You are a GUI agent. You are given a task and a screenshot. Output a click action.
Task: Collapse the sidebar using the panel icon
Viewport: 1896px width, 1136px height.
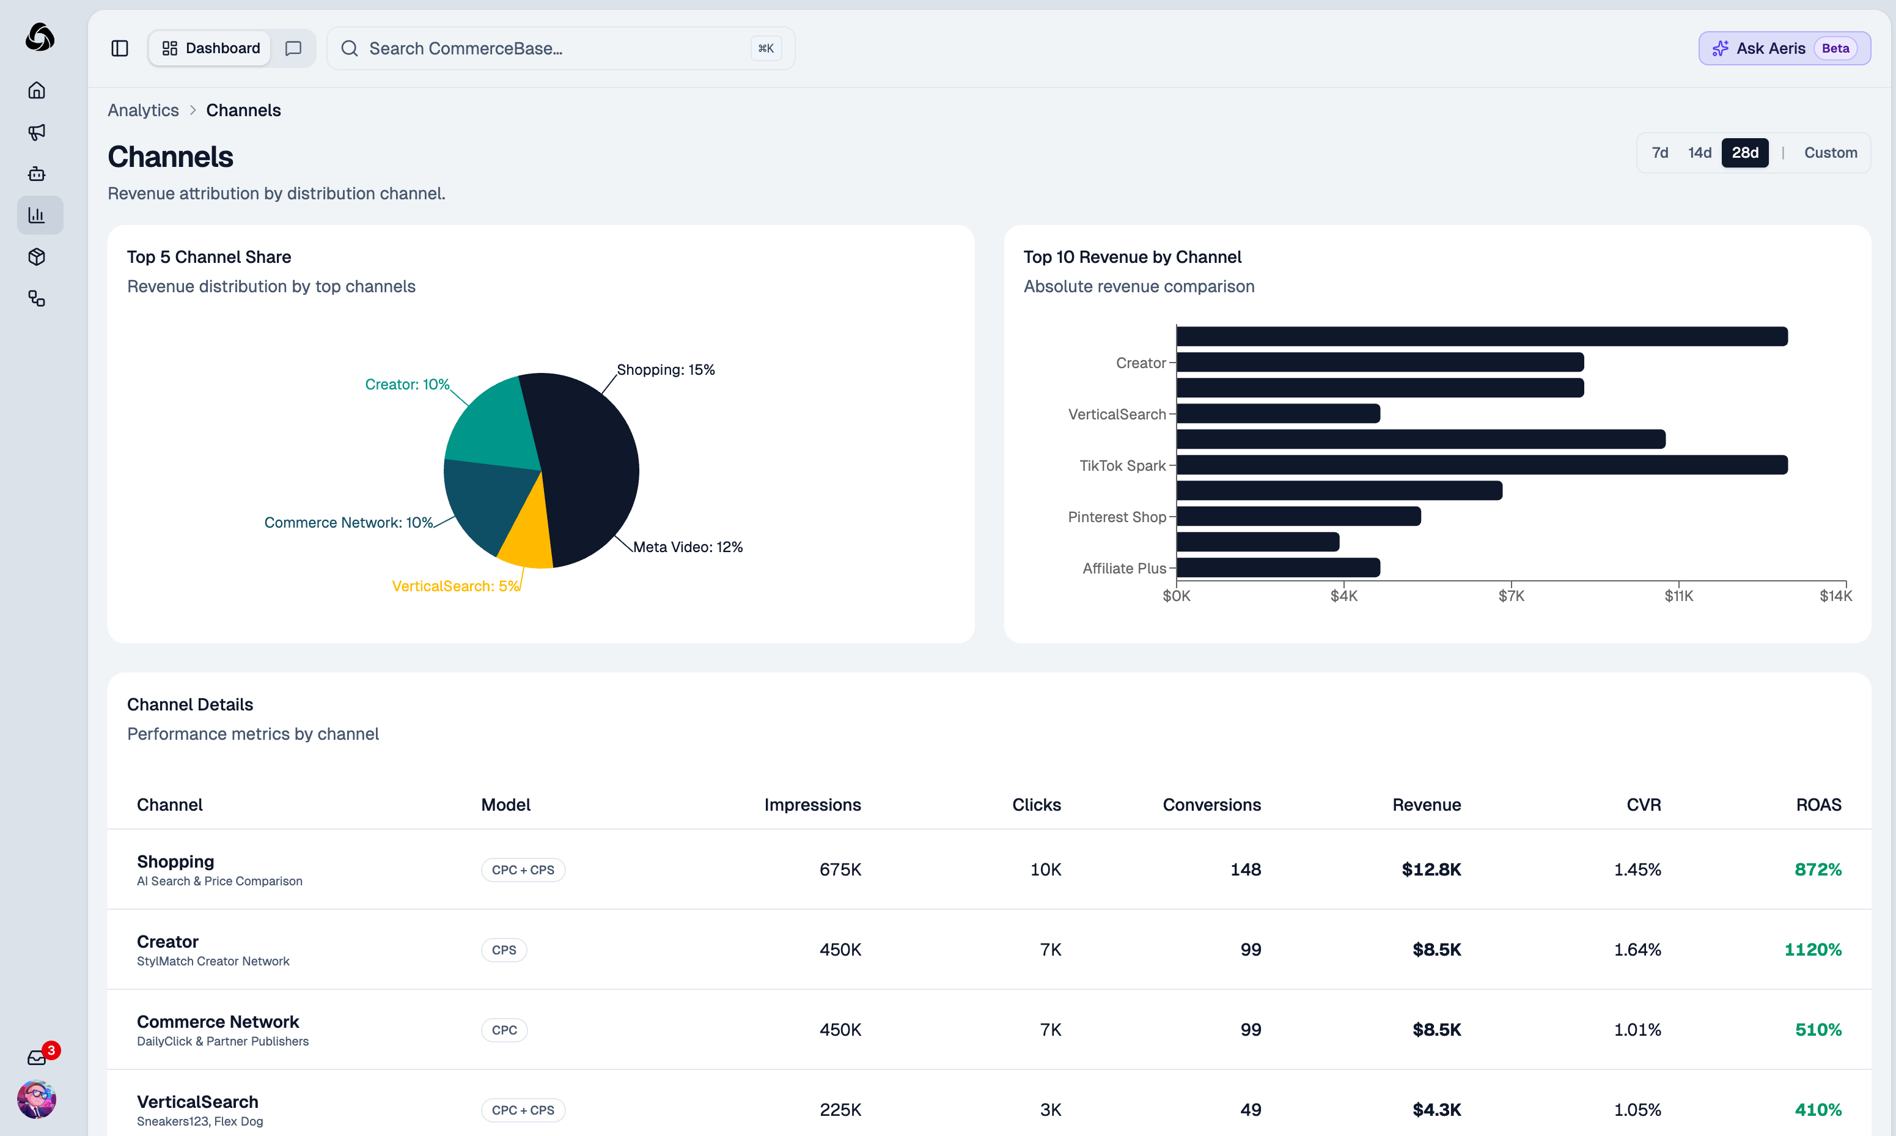click(119, 48)
